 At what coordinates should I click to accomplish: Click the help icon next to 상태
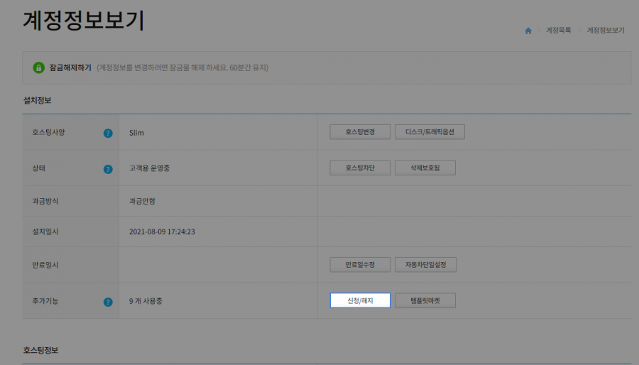(x=108, y=169)
